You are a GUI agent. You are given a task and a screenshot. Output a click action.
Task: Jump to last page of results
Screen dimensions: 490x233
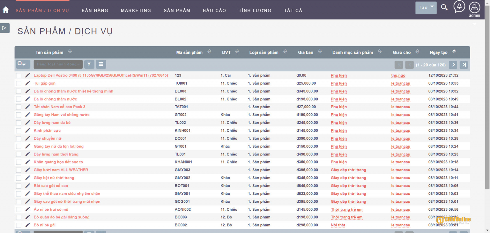(464, 65)
